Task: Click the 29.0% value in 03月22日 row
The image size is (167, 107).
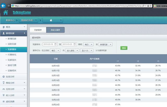Action: (x=158, y=95)
